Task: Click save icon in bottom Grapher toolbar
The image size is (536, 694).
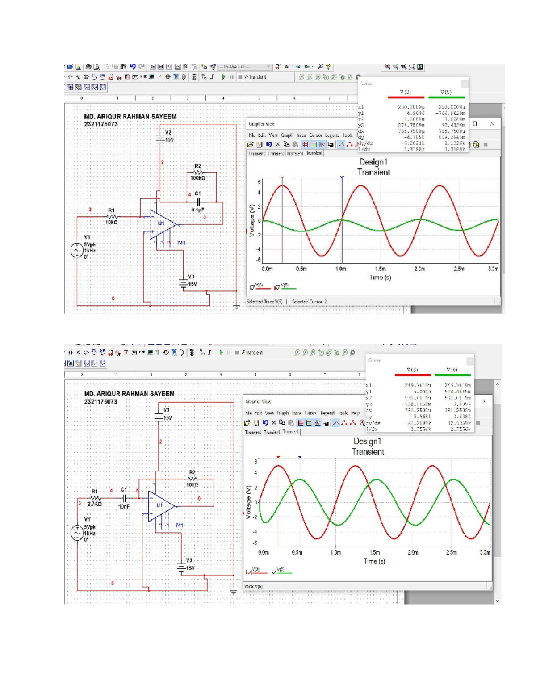Action: 256,423
